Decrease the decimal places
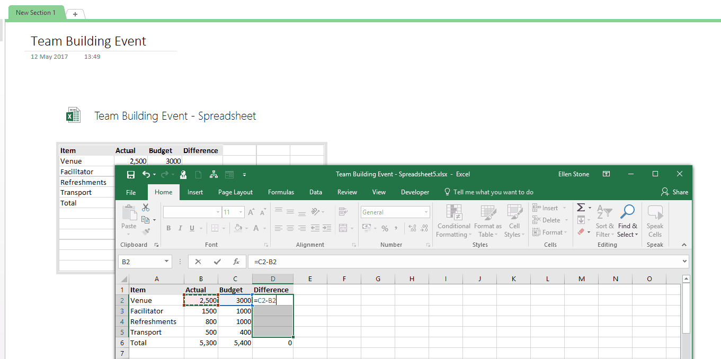This screenshot has height=359, width=721. 424,228
